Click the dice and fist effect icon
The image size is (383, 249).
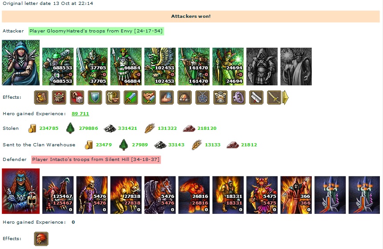[x=77, y=97]
